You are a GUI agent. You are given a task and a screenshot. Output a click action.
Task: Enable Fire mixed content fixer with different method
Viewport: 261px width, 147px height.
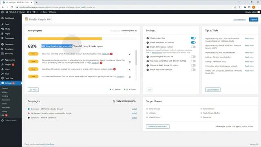(193, 61)
